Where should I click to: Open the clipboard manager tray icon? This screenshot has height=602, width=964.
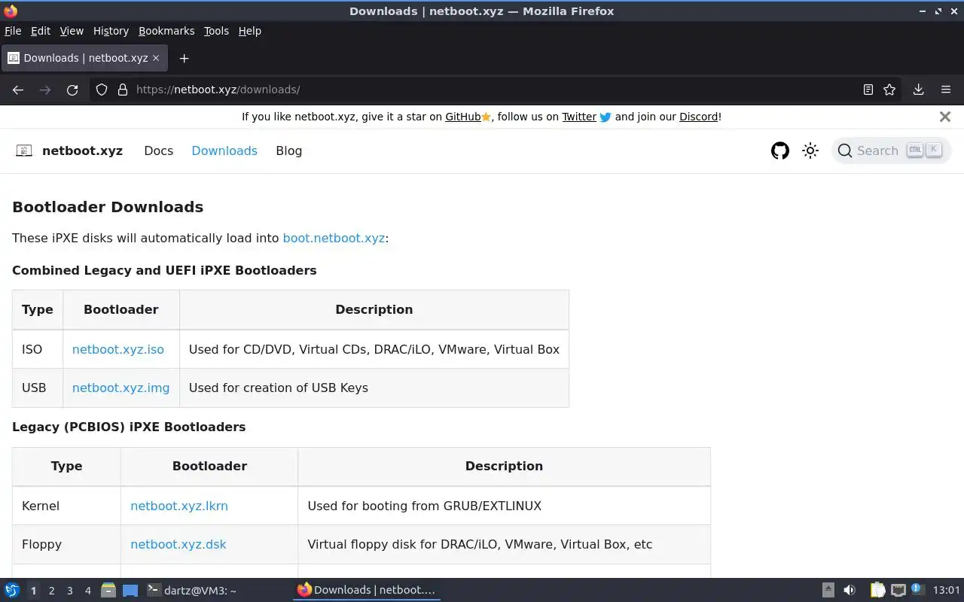[877, 591]
